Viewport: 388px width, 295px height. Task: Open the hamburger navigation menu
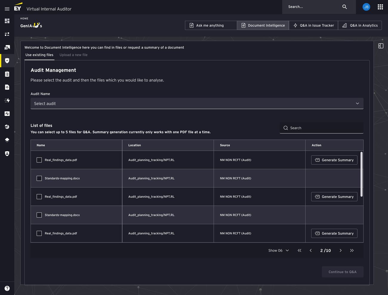pos(7,9)
